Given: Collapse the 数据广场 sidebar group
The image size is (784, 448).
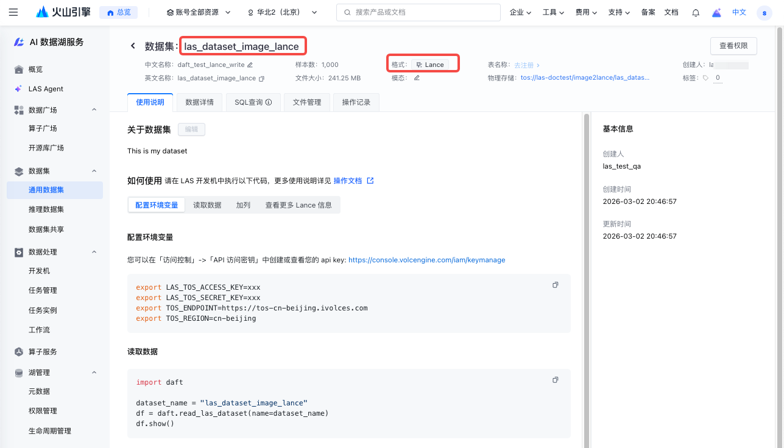Looking at the screenshot, I should pyautogui.click(x=94, y=110).
